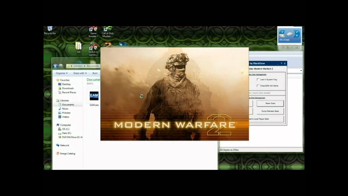Close the drive gadget with X icon
348x196 pixels.
[297, 36]
